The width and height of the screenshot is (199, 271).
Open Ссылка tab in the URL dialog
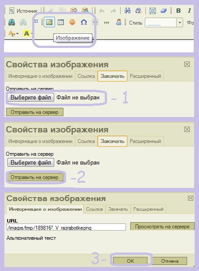click(x=94, y=209)
